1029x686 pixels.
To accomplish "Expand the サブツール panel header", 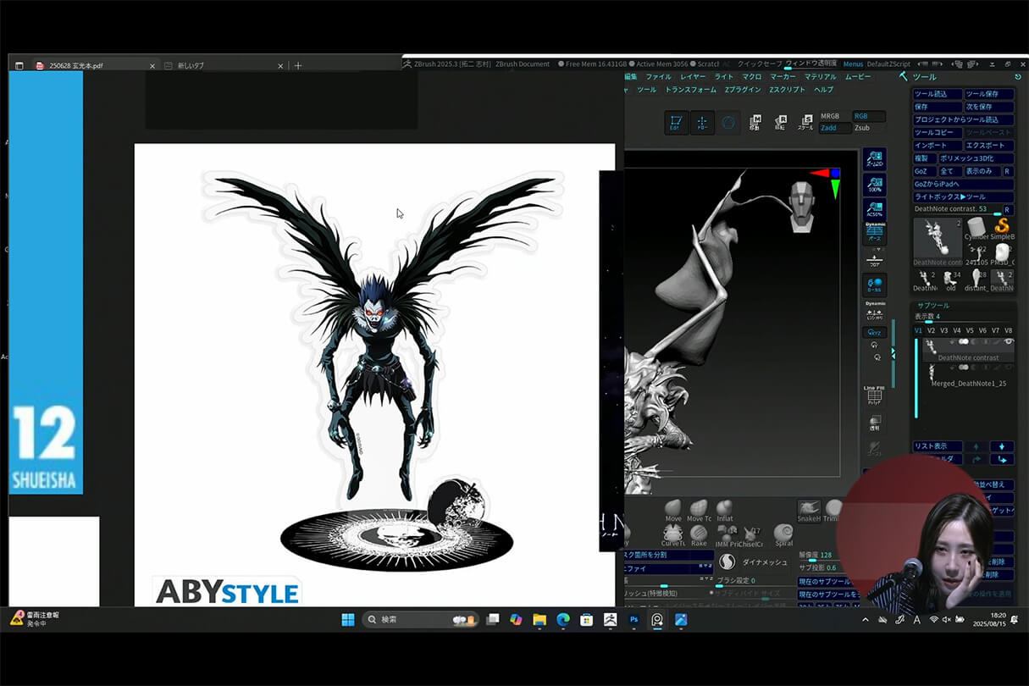I will [933, 305].
